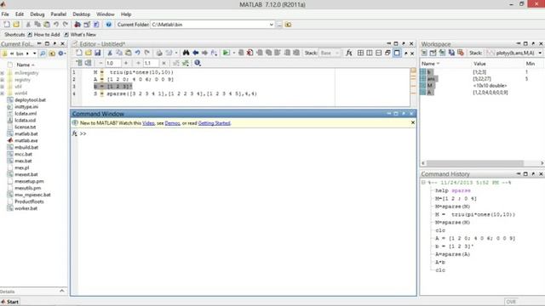Image resolution: width=545 pixels, height=306 pixels.
Task: Click Demos link in Command Window banner
Action: click(x=172, y=123)
